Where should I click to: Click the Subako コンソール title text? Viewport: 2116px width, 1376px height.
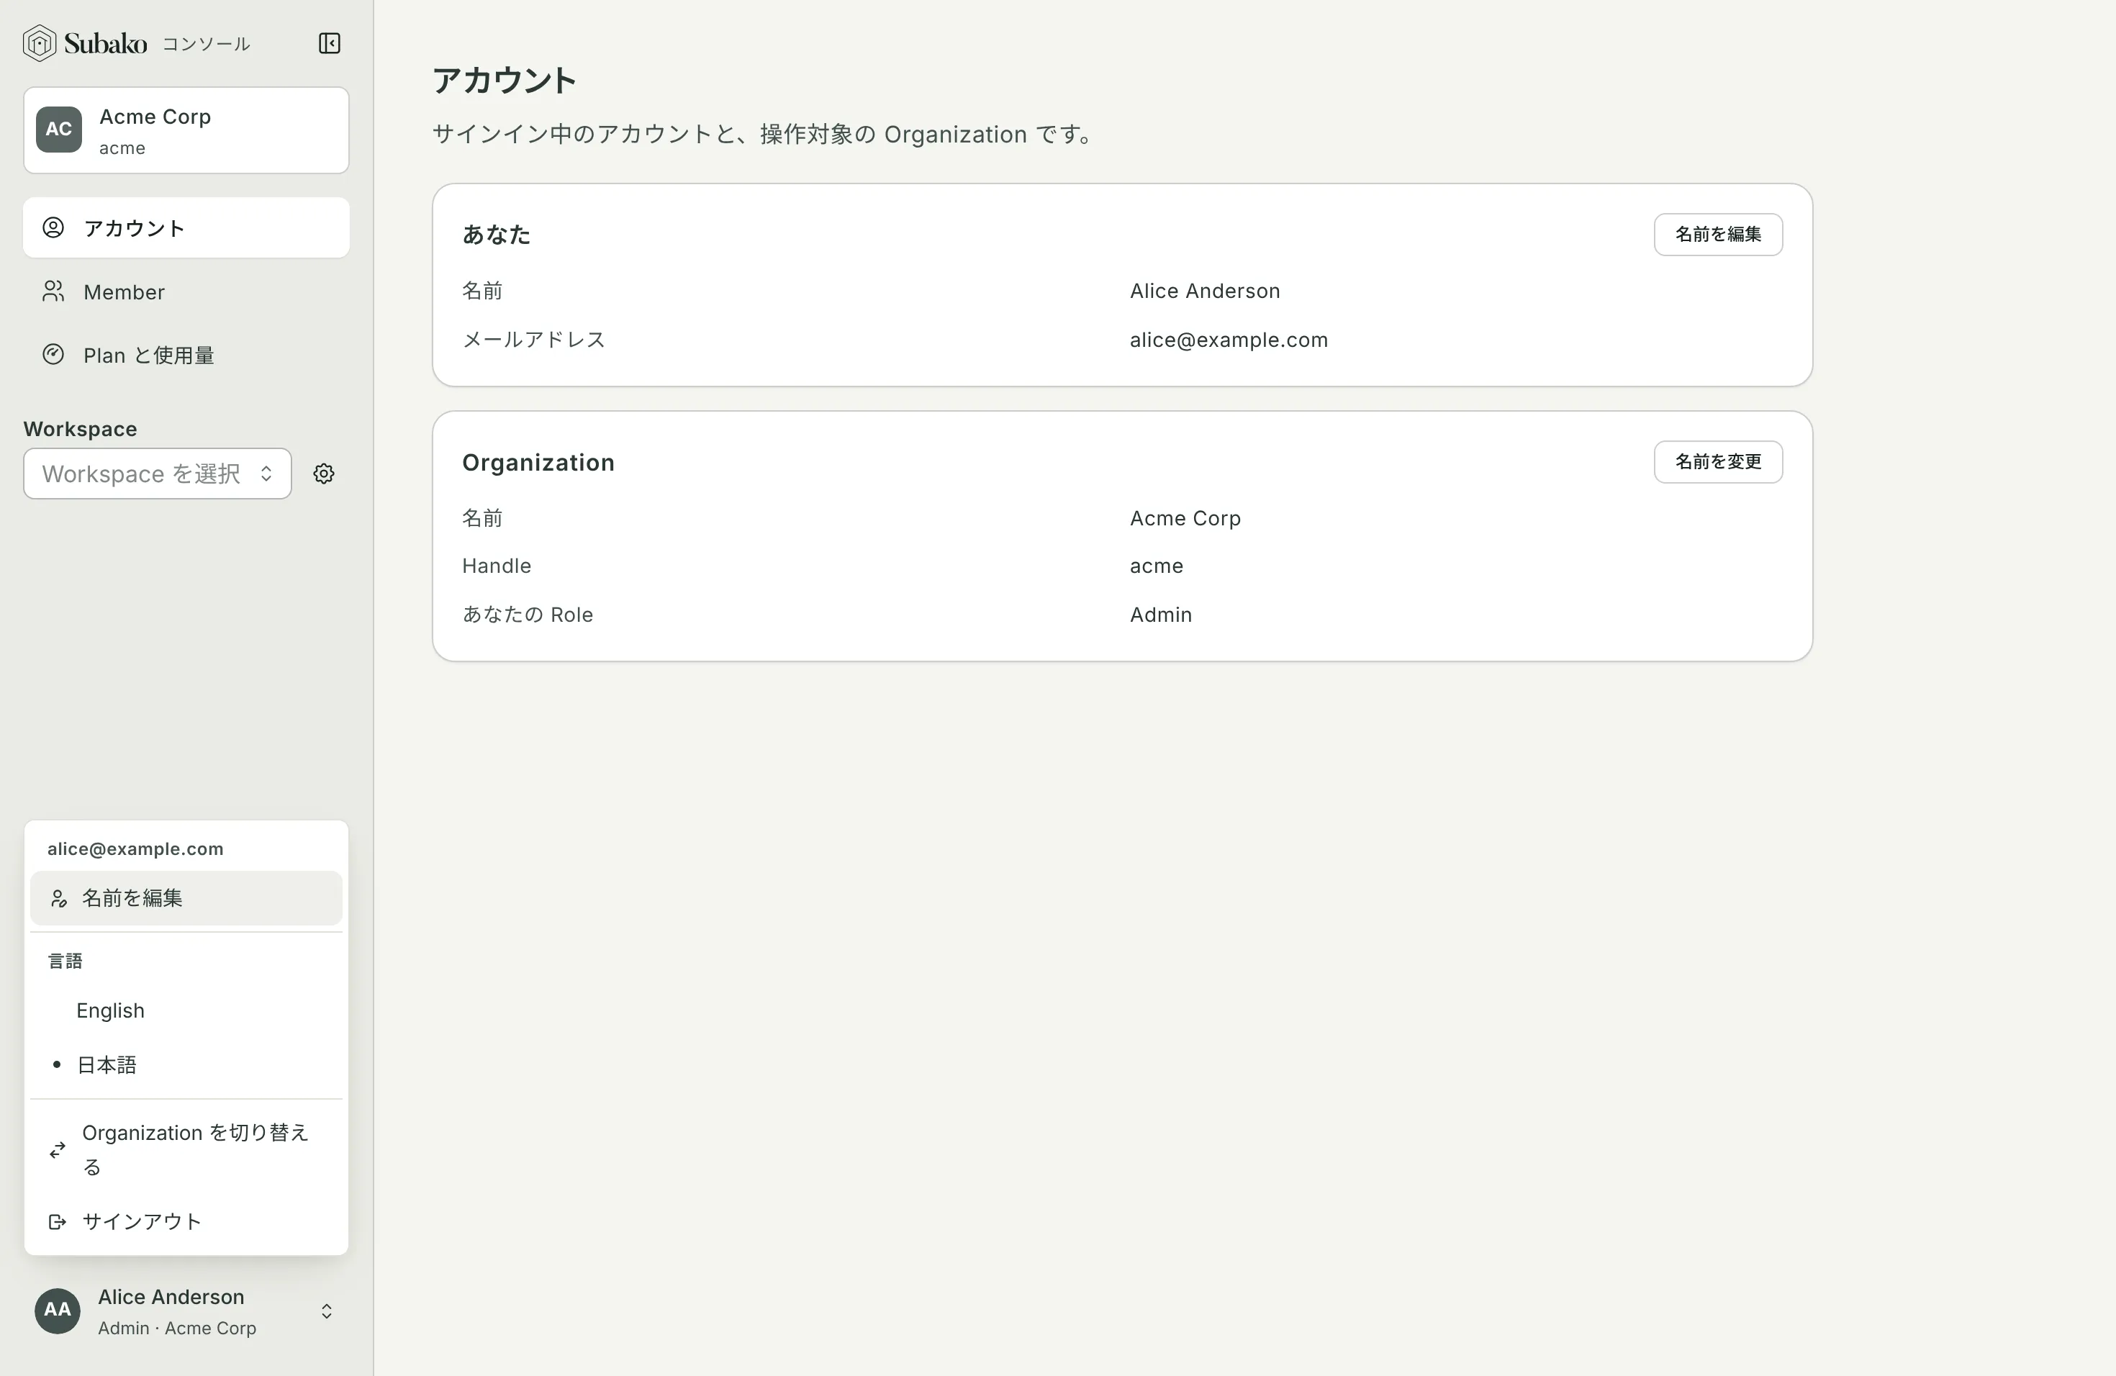(158, 44)
